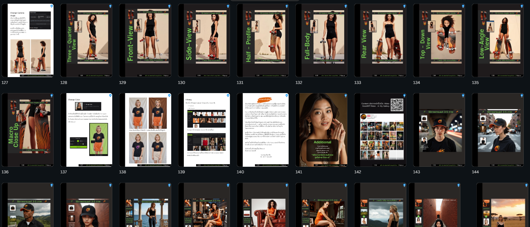This screenshot has height=227, width=530.
Task: Click blue marker on Macro Close Up page
Action: pyautogui.click(x=52, y=95)
